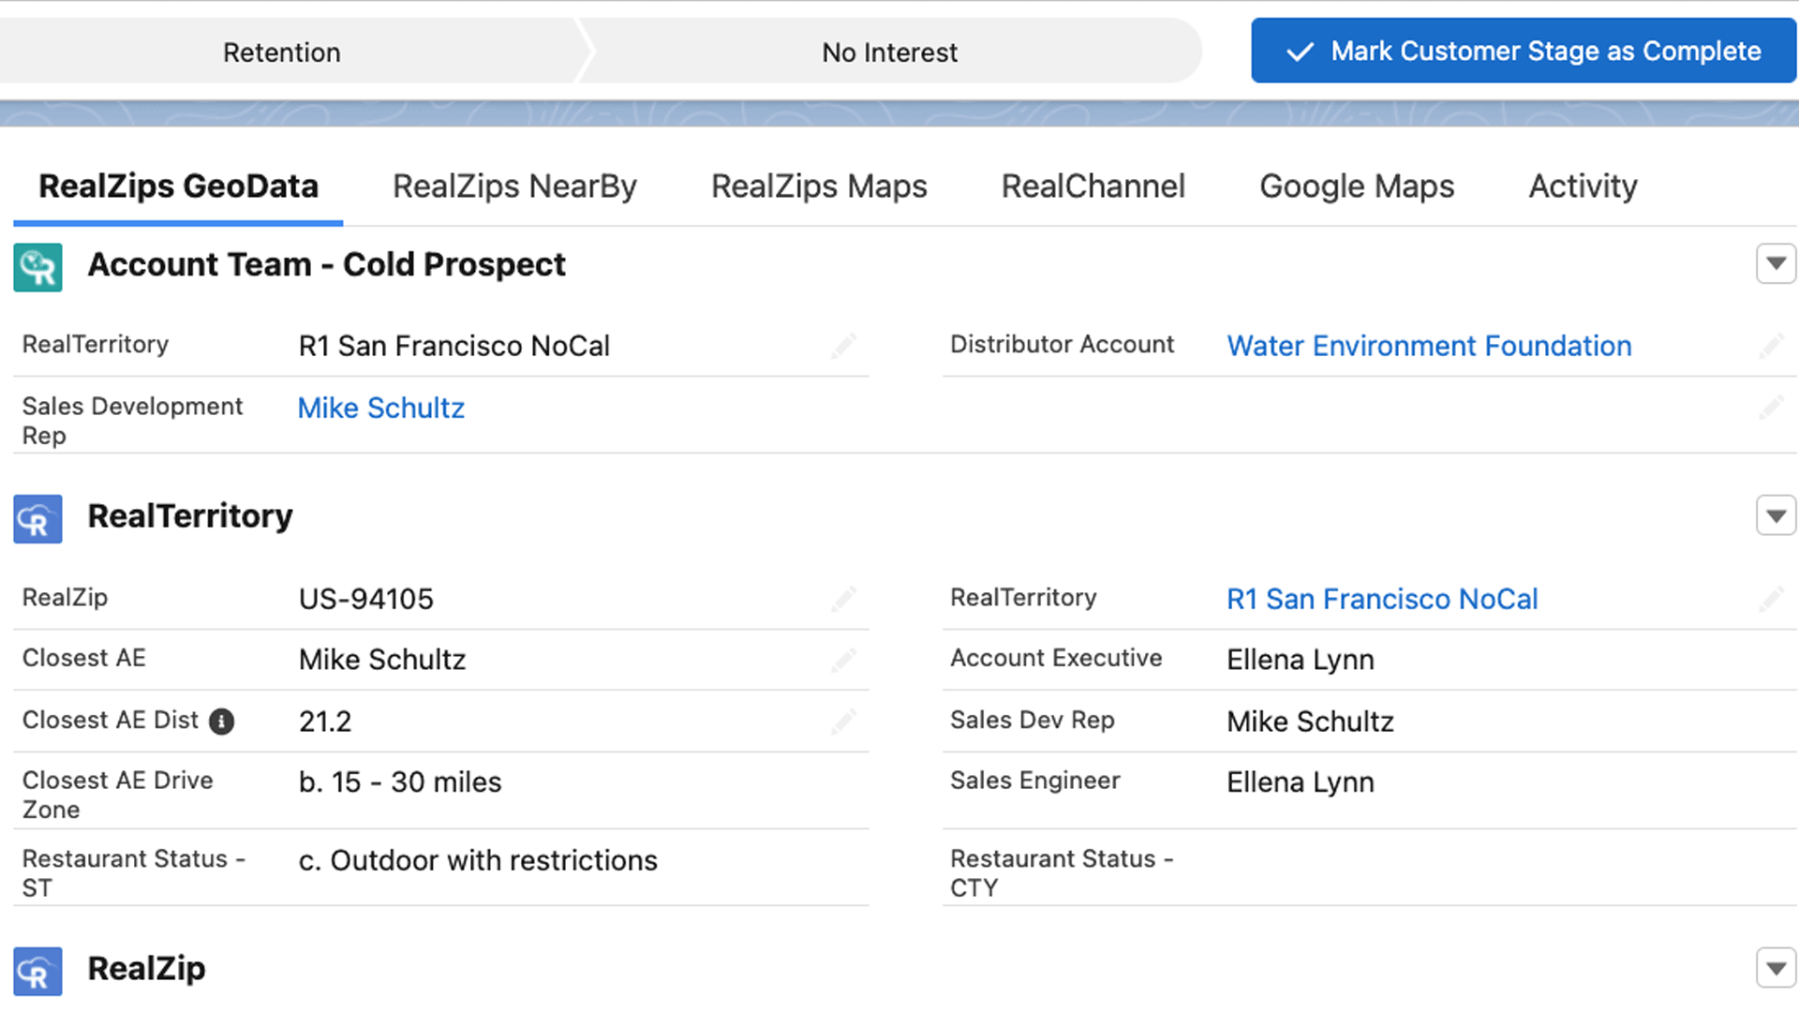Edit Closest AE pencil icon
This screenshot has width=1799, height=1012.
[843, 660]
